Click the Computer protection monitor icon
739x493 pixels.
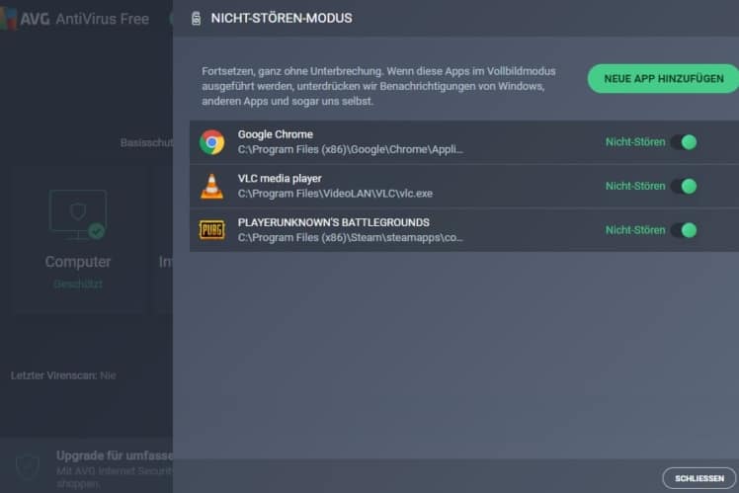pyautogui.click(x=78, y=214)
